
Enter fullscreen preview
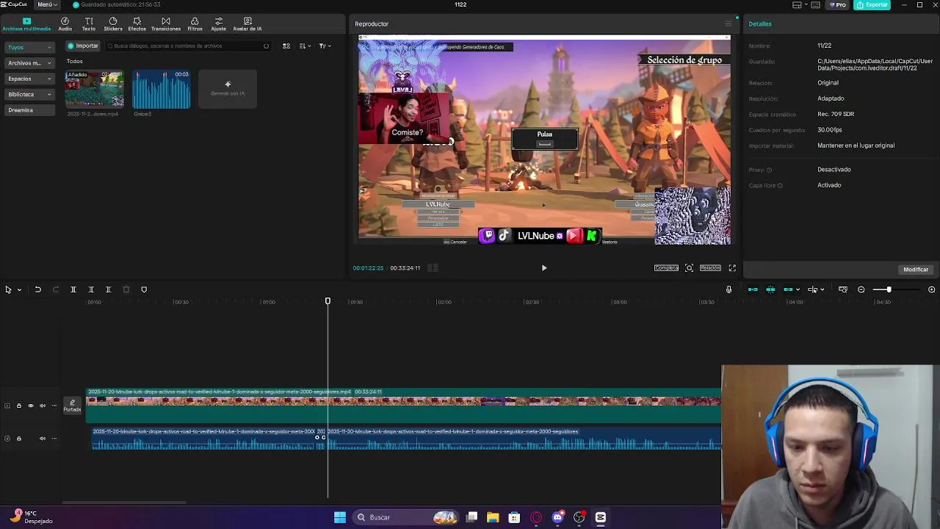tap(732, 268)
